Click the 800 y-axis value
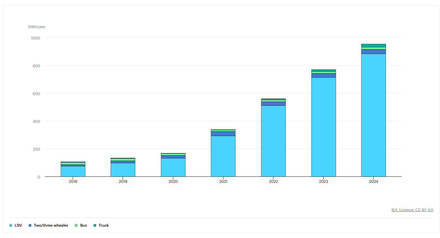 (x=37, y=66)
